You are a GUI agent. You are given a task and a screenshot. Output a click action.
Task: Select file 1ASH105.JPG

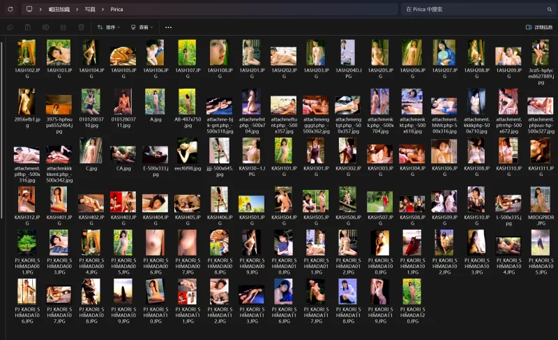(123, 59)
